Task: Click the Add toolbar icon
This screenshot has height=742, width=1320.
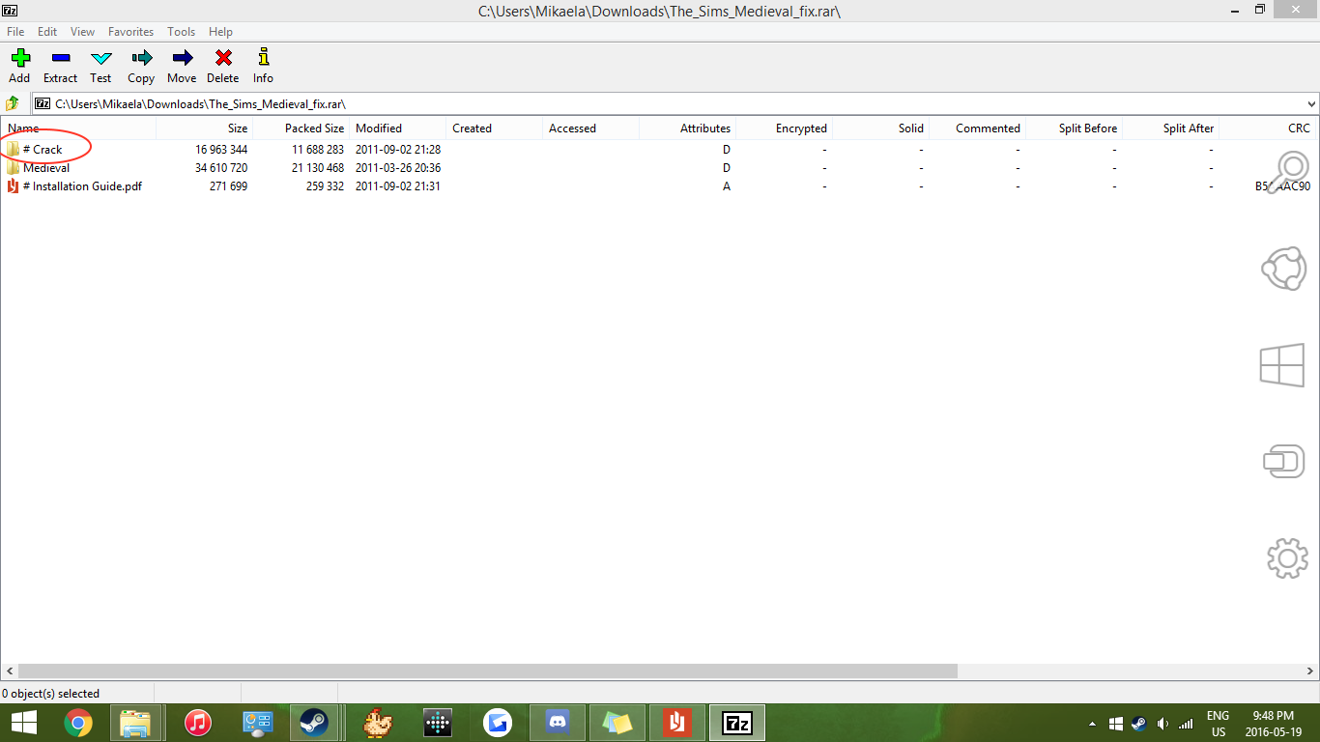Action: coord(19,66)
